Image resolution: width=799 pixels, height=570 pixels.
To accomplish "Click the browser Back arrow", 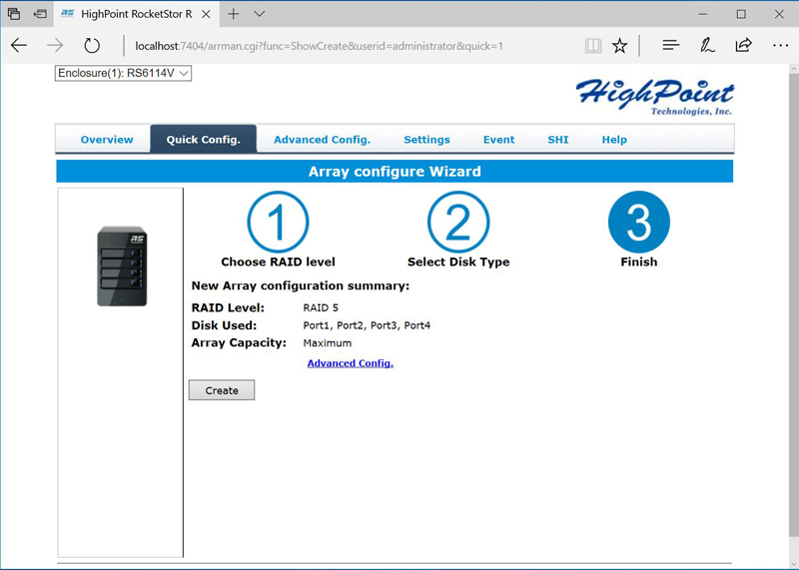I will 19,45.
